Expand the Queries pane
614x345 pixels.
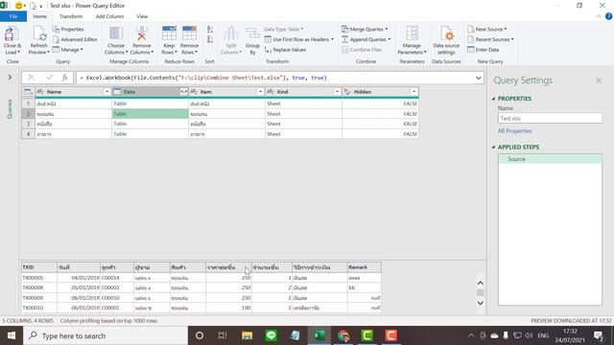[10, 78]
